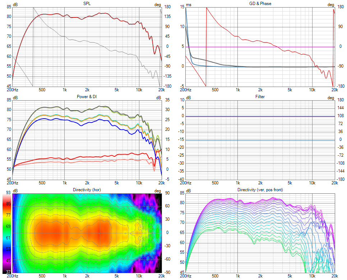Image resolution: width=347 pixels, height=280 pixels.
Task: Click the 15 ms label on GD & Phase axis
Action: coord(182,6)
